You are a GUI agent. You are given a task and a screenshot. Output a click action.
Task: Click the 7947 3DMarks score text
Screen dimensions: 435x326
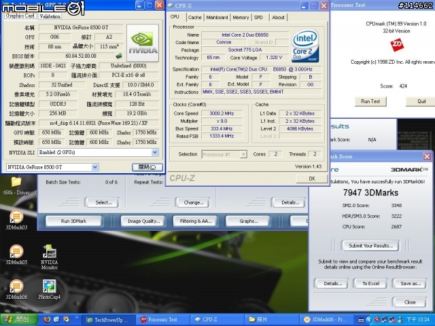point(370,192)
